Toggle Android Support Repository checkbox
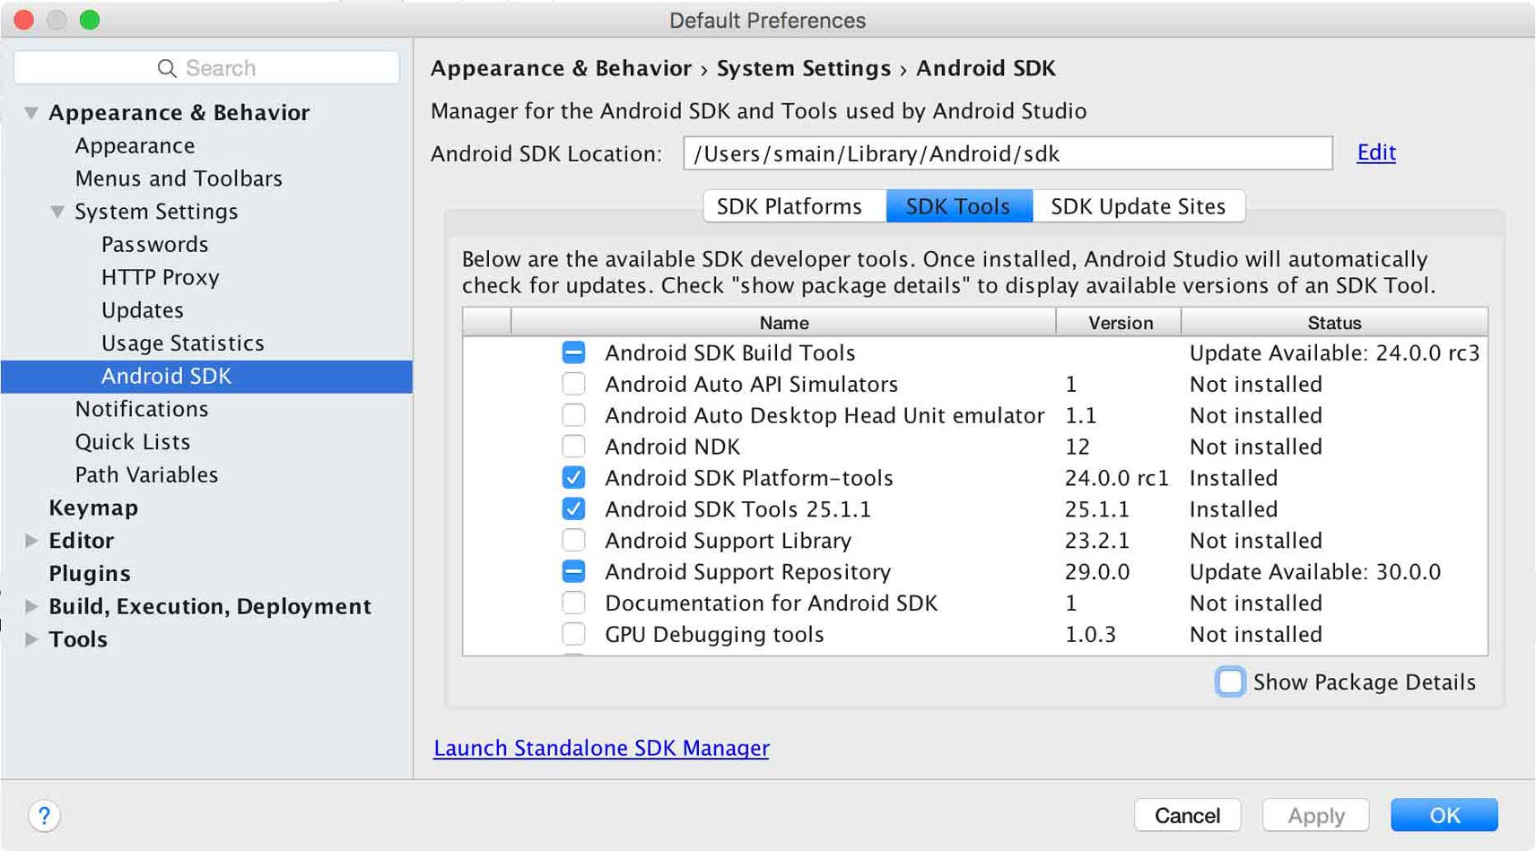 (x=573, y=571)
